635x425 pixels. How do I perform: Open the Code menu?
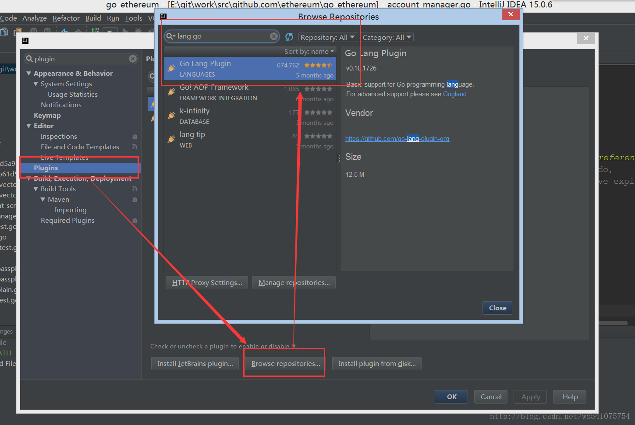pos(8,18)
